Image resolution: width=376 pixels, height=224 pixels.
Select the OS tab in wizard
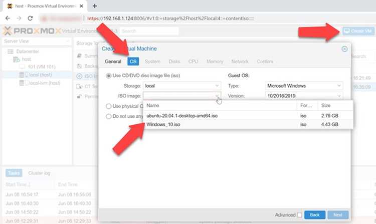tap(133, 62)
